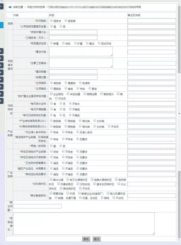This screenshot has width=181, height=245.
Task: Expand the bottommost plus item in sidebar
Action: pos(1,101)
